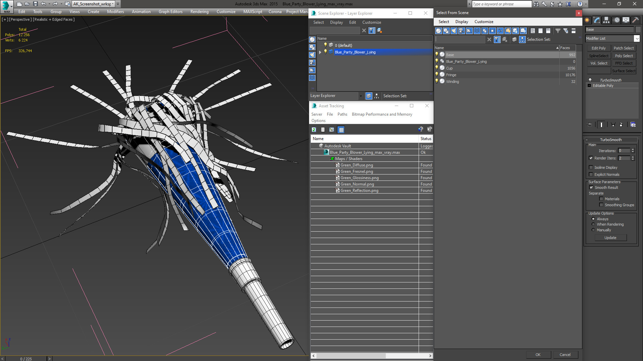Increase Iterations spinner value
Image resolution: width=643 pixels, height=361 pixels.
pos(633,149)
